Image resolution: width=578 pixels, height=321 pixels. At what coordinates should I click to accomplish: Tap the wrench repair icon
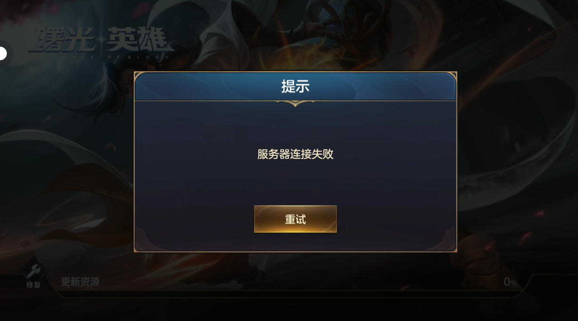[x=33, y=271]
